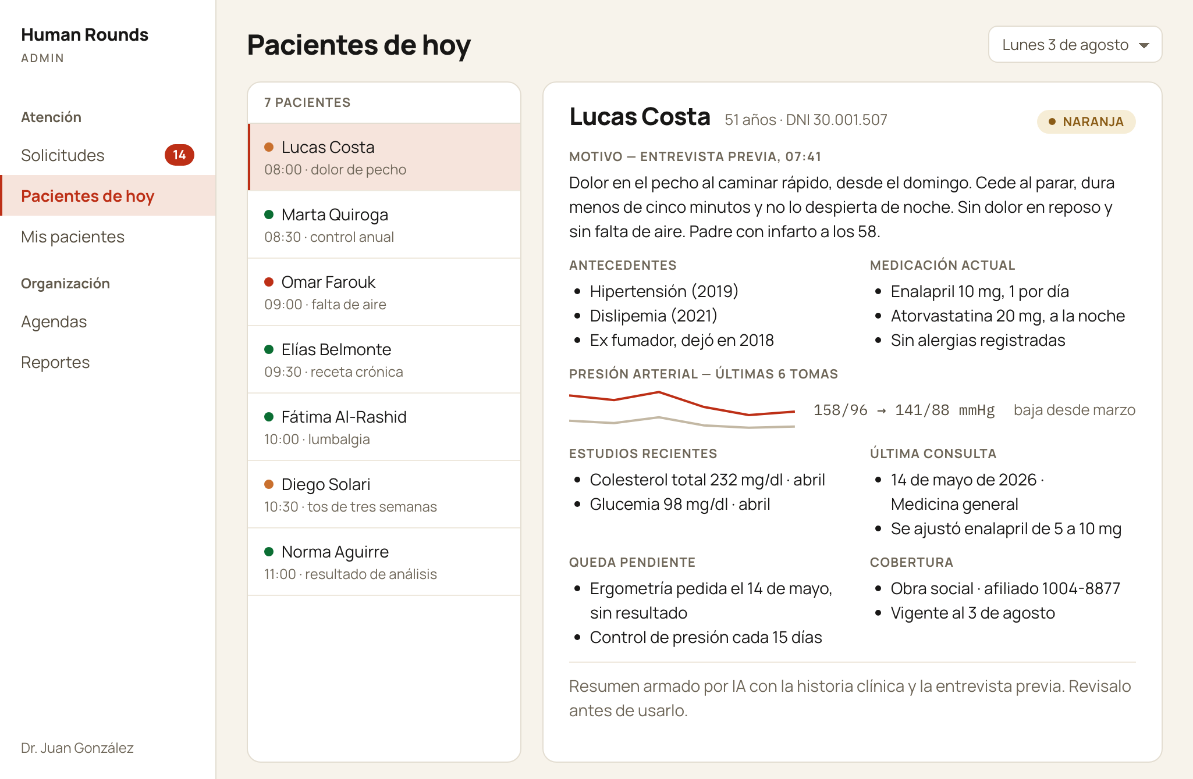Open the date dropdown Lunes 3 de agosto

[x=1075, y=45]
